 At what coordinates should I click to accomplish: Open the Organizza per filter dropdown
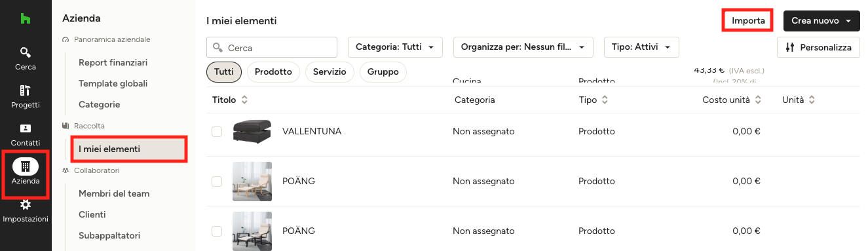523,47
